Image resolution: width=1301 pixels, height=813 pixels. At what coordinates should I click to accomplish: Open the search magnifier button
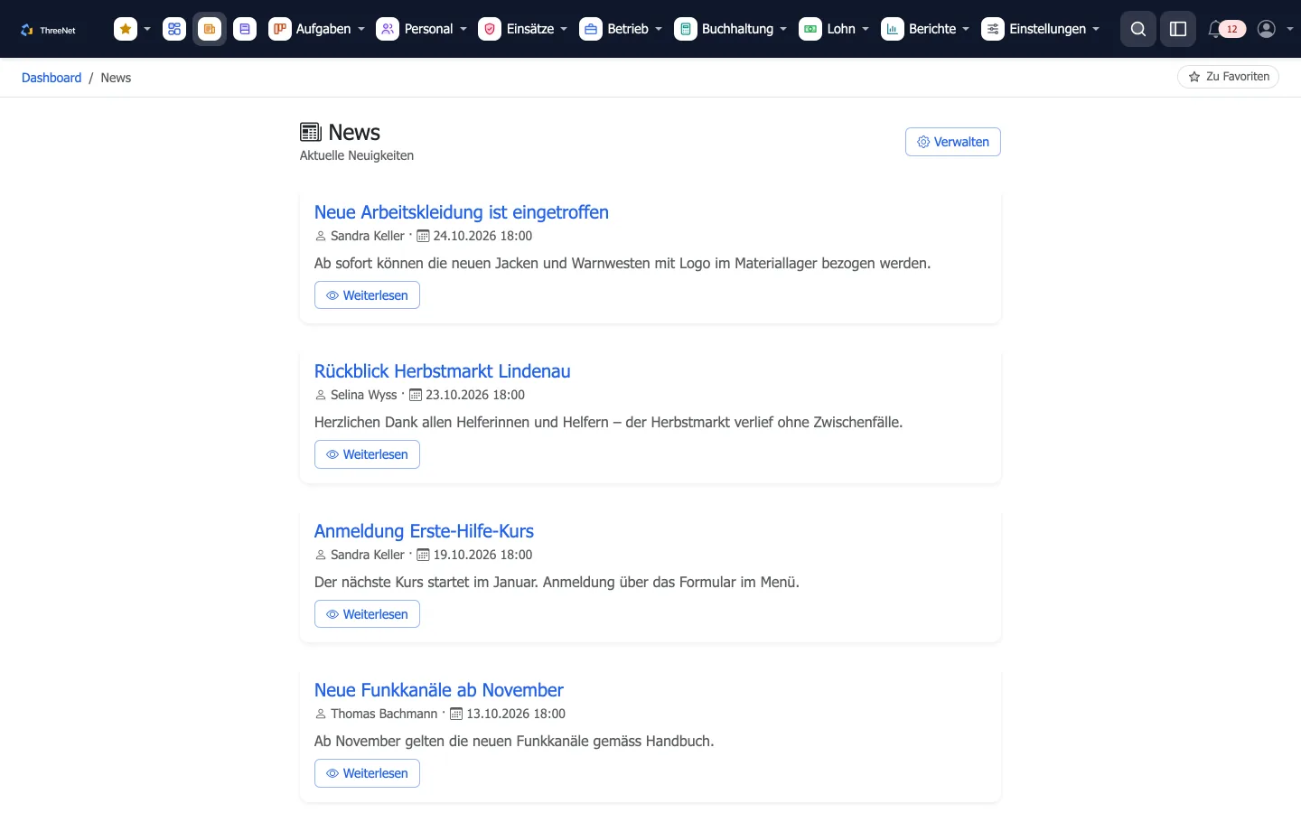tap(1138, 29)
